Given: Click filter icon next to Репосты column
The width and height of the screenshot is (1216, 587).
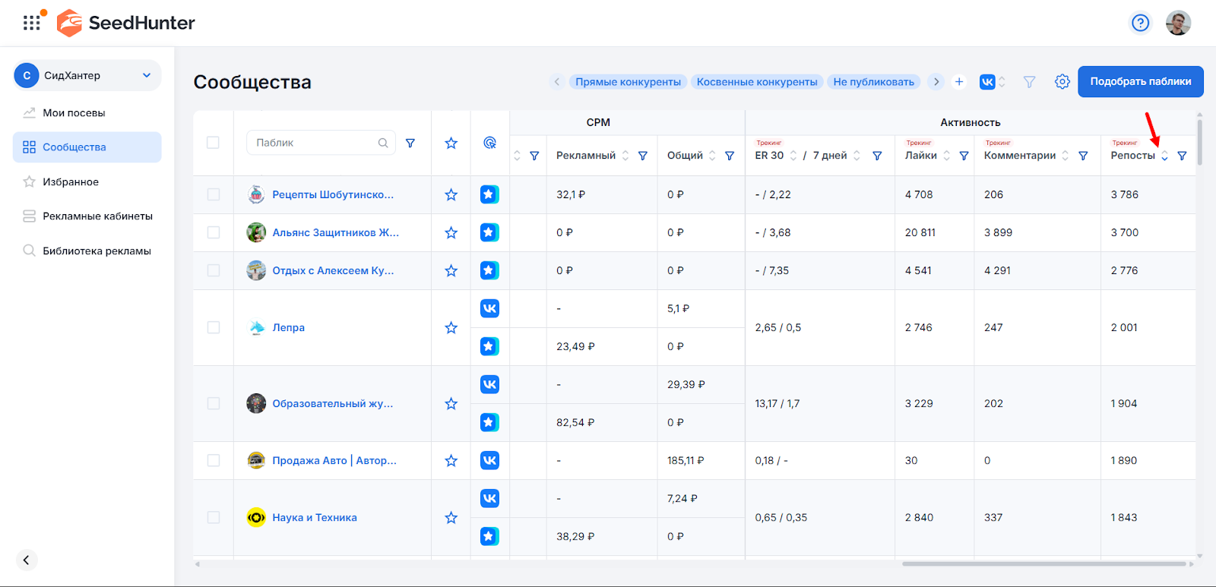Looking at the screenshot, I should point(1182,156).
